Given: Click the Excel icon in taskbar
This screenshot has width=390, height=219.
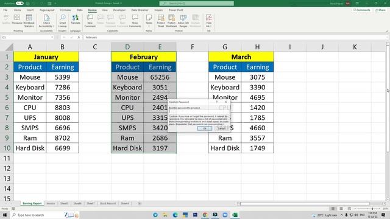Looking at the screenshot, I should [x=235, y=215].
